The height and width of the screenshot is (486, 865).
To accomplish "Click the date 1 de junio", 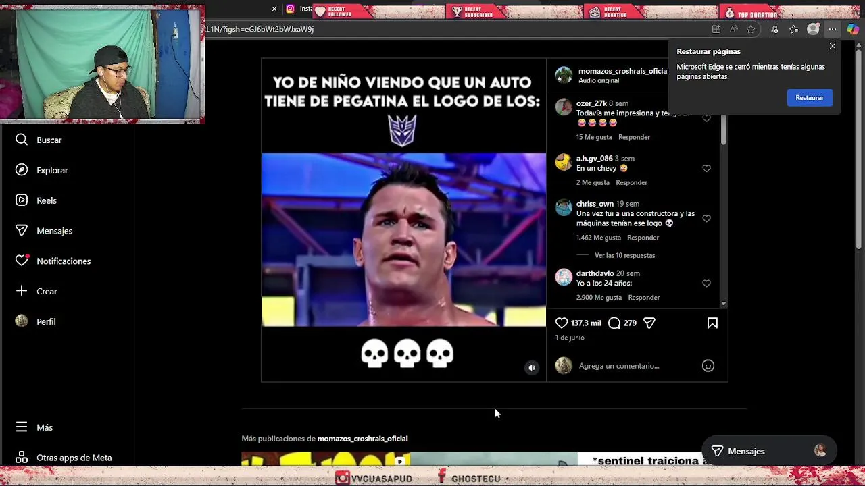I will click(x=570, y=337).
